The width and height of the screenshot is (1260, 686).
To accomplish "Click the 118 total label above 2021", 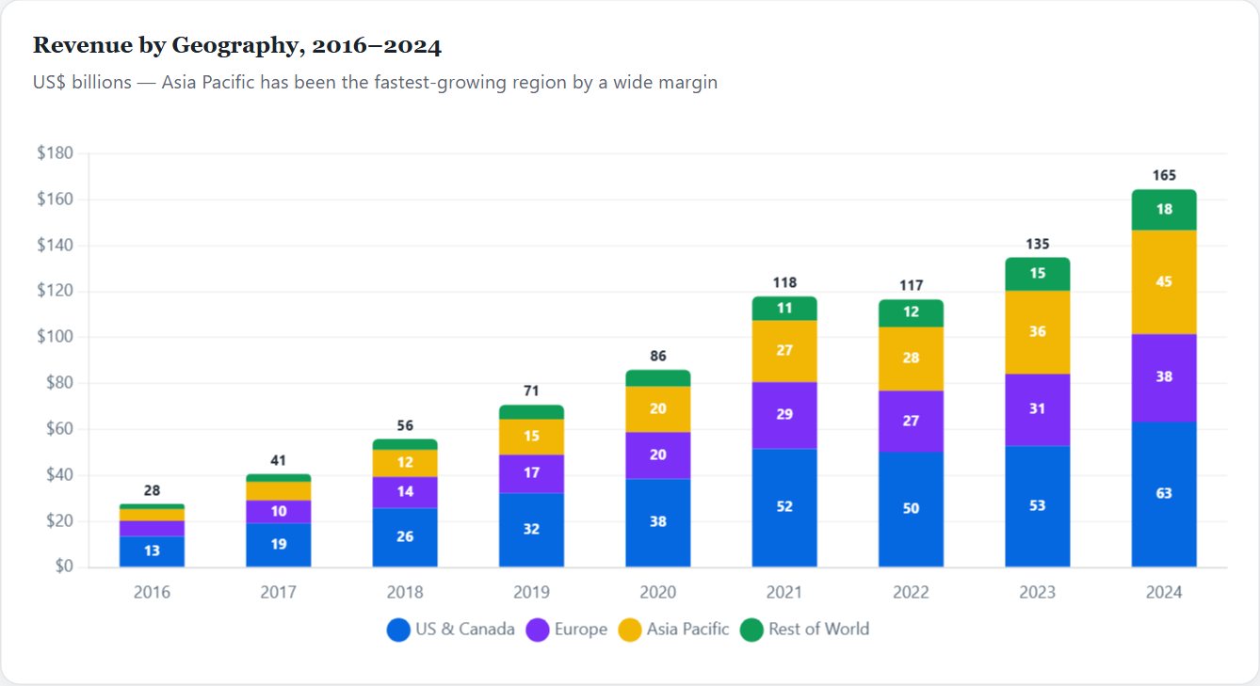I will coord(784,282).
